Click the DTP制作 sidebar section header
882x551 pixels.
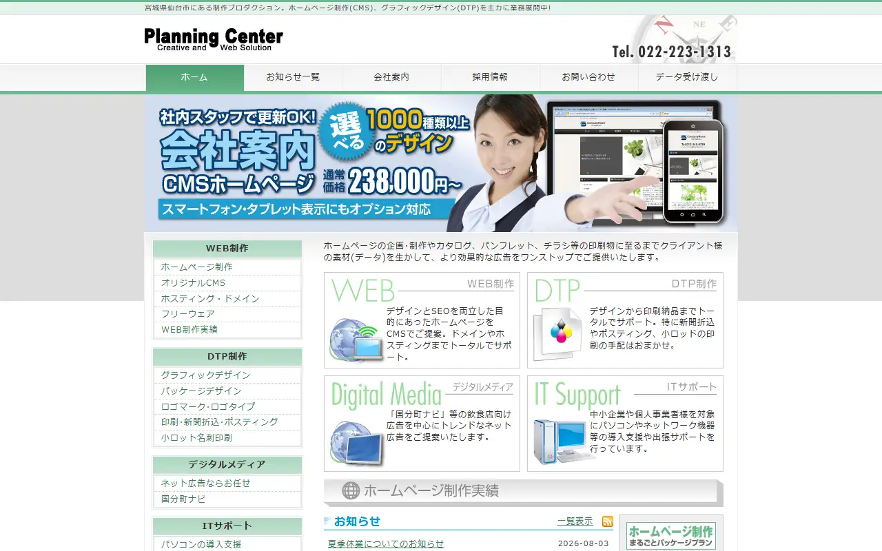pos(227,357)
